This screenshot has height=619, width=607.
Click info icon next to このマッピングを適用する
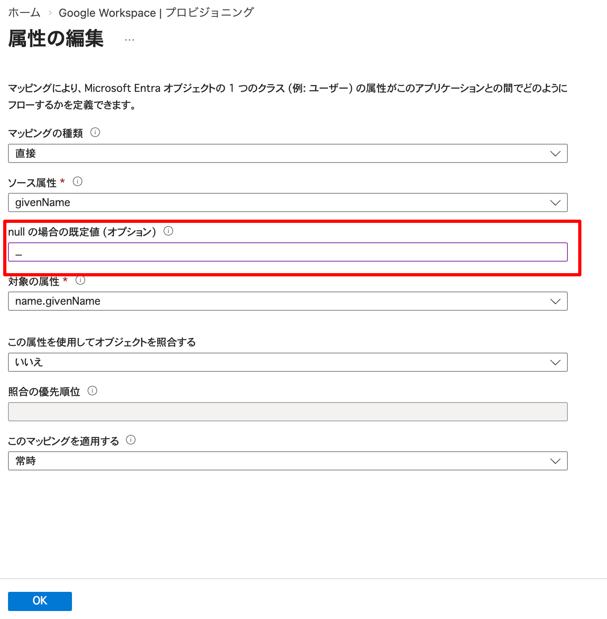point(131,440)
